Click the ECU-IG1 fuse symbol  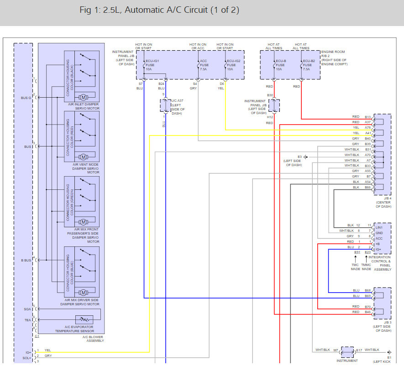(x=144, y=65)
